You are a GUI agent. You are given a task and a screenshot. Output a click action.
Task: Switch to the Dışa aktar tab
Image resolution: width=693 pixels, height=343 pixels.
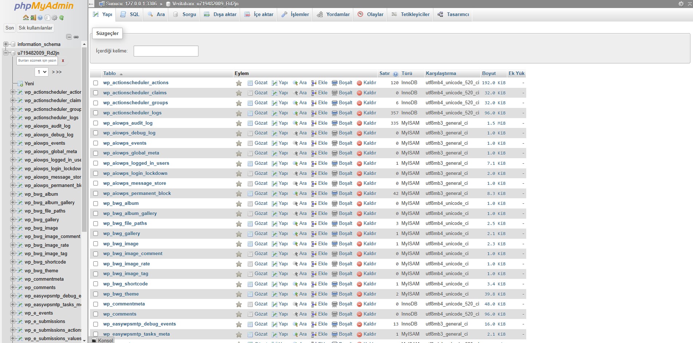pyautogui.click(x=220, y=15)
